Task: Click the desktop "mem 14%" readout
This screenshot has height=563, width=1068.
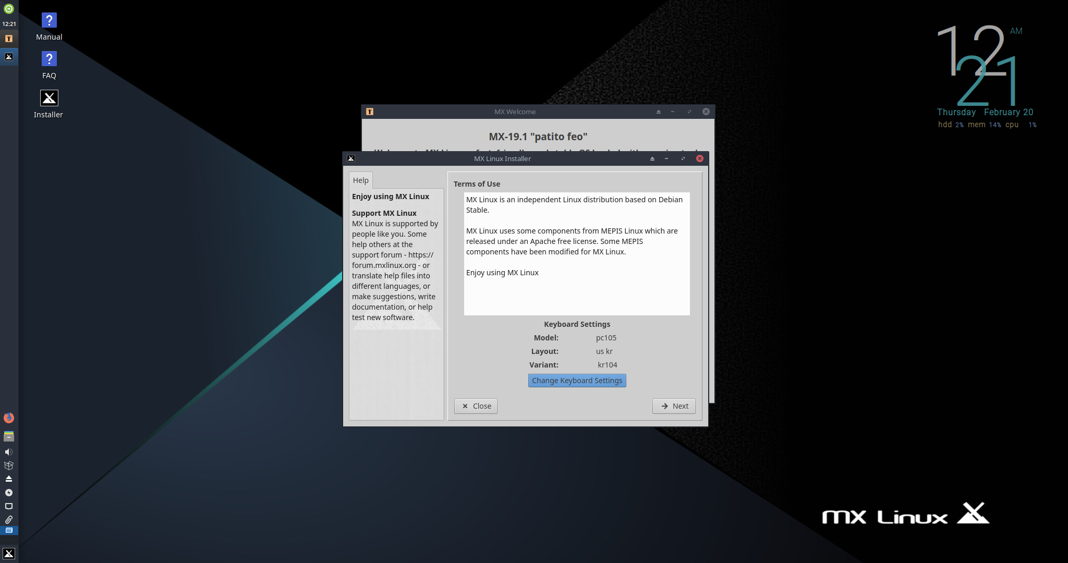Action: [x=985, y=125]
